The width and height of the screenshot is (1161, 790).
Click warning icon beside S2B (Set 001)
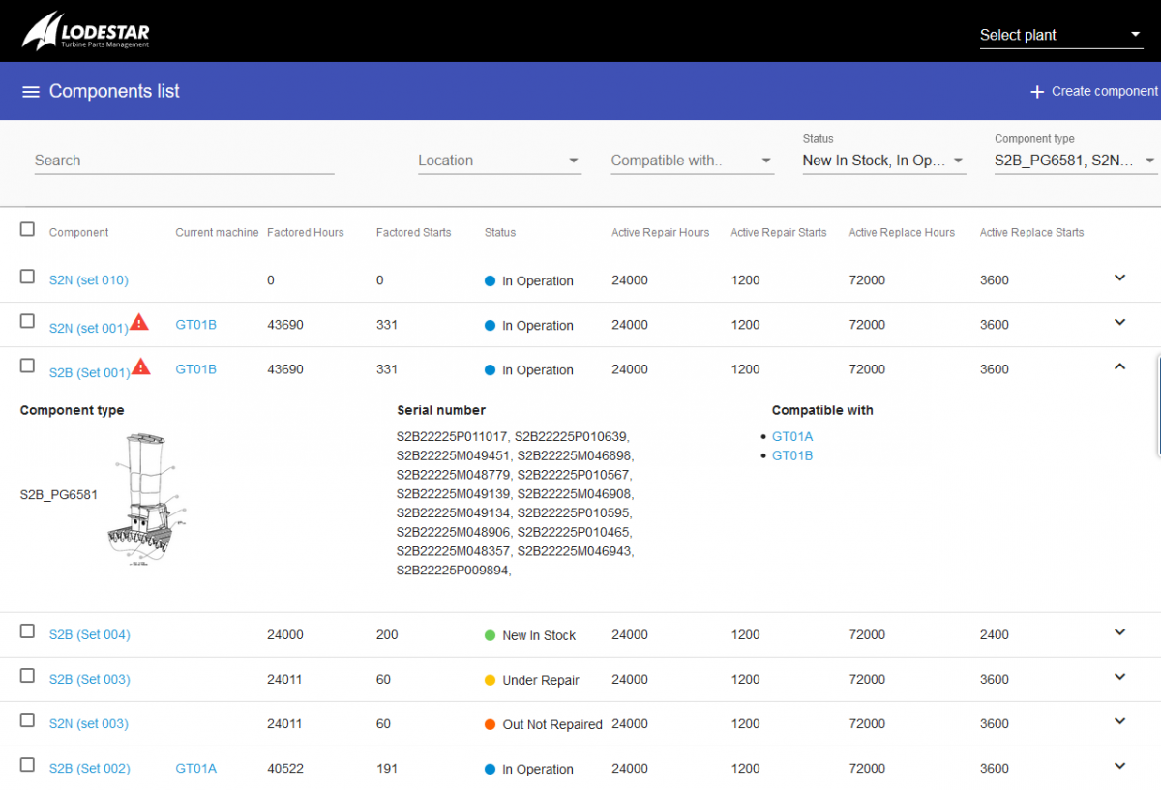click(x=141, y=366)
